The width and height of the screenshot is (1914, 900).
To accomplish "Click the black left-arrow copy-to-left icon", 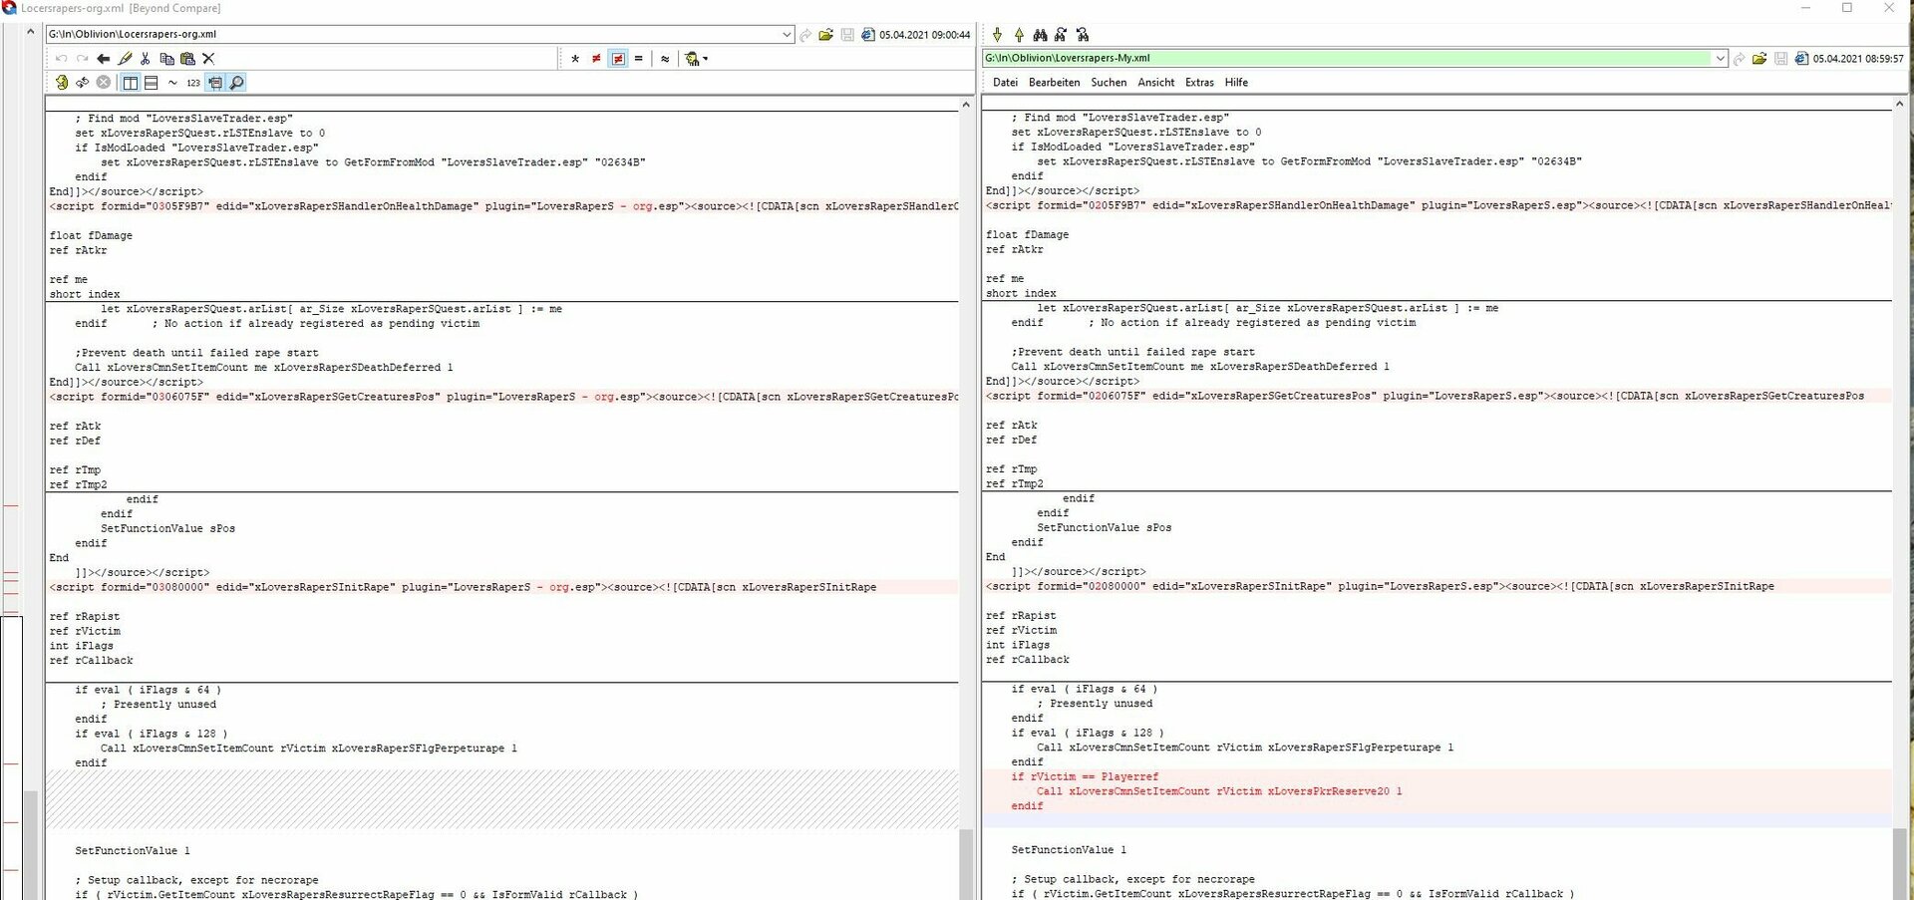I will (103, 59).
